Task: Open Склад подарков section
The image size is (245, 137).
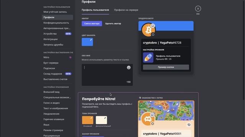Action: (57, 73)
